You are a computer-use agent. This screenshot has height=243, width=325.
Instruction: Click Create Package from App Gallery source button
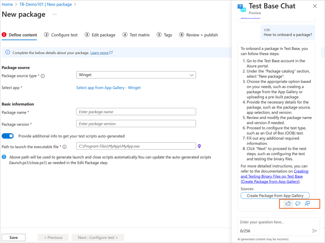tap(275, 196)
